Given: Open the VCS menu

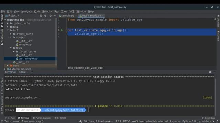Looking at the screenshot, I should pyautogui.click(x=72, y=11).
